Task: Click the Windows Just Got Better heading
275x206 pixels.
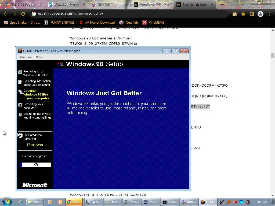Action: [x=104, y=93]
